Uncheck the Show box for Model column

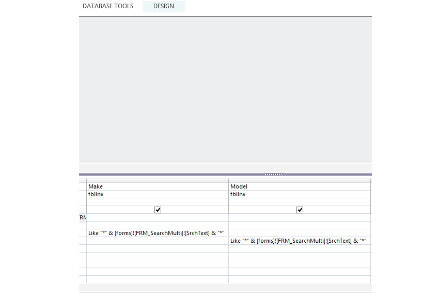300,210
